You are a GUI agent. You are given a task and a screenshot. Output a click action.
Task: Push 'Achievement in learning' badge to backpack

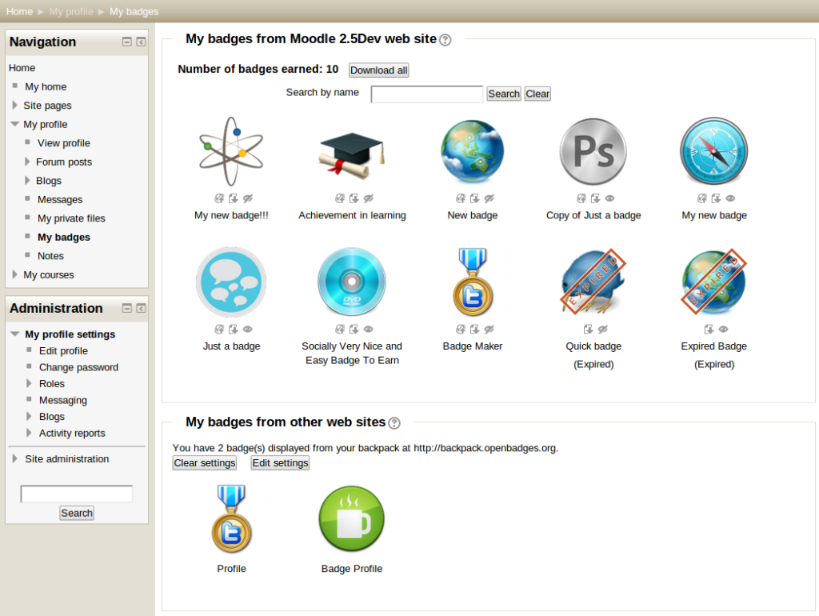(x=340, y=198)
